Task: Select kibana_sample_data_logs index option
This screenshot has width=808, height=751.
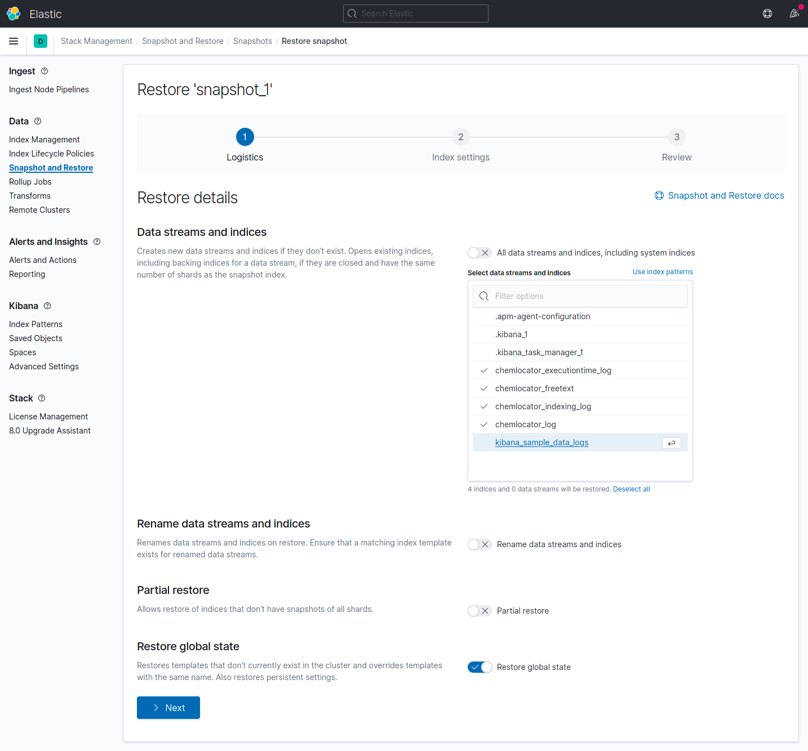Action: coord(541,442)
